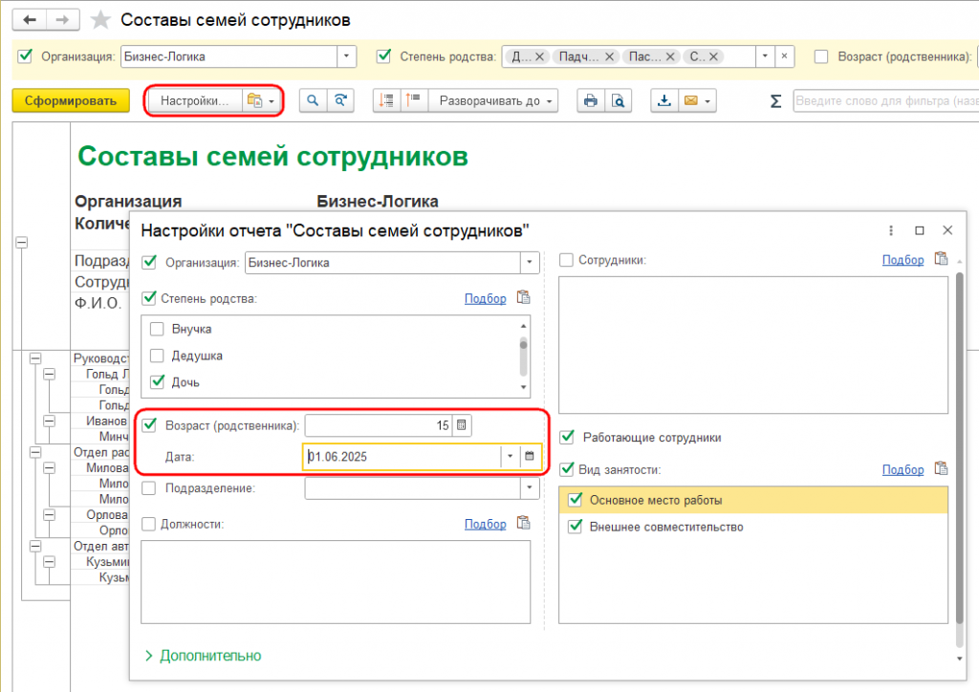979x692 pixels.
Task: Open Организация dropdown in settings dialog
Action: pyautogui.click(x=530, y=262)
